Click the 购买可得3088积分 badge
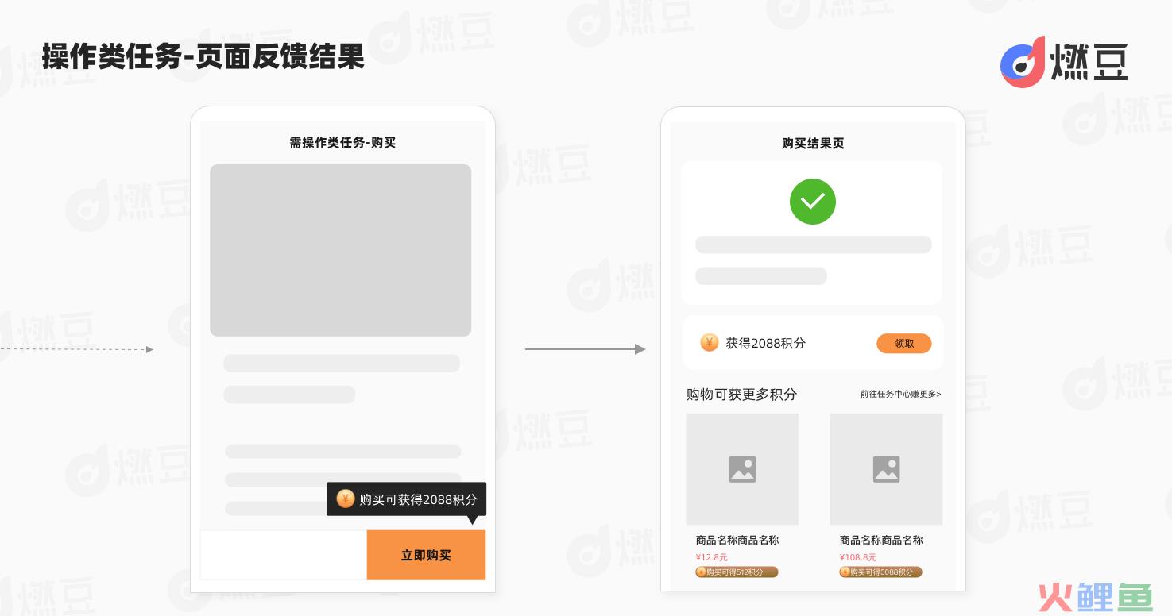1172x616 pixels. point(880,572)
